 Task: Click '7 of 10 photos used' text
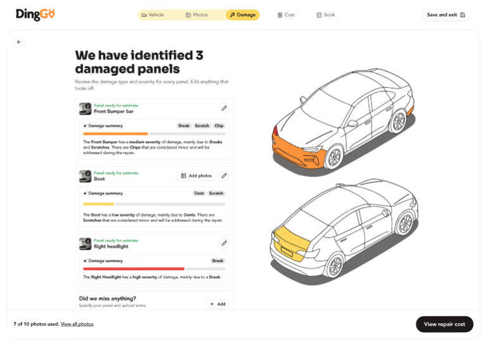click(x=36, y=324)
